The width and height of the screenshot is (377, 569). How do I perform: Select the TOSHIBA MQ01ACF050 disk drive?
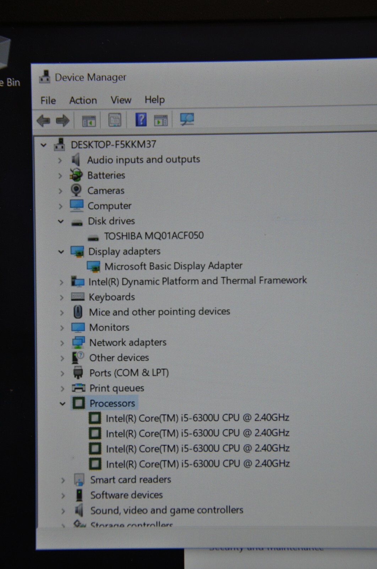coord(154,236)
